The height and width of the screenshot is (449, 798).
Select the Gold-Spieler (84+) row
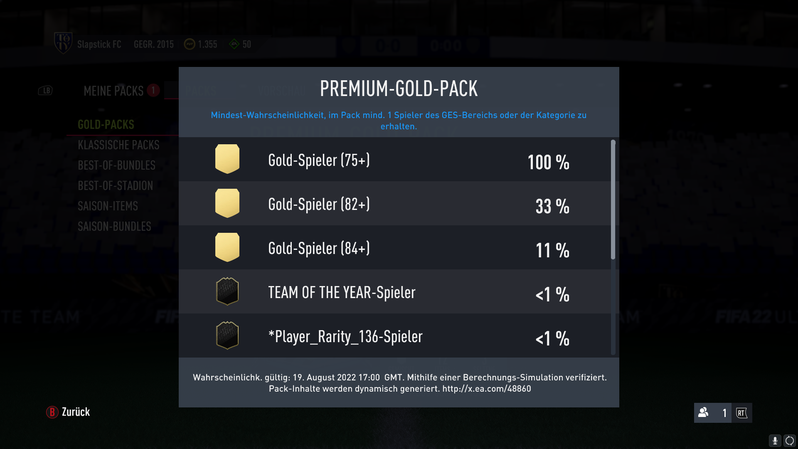click(x=395, y=247)
